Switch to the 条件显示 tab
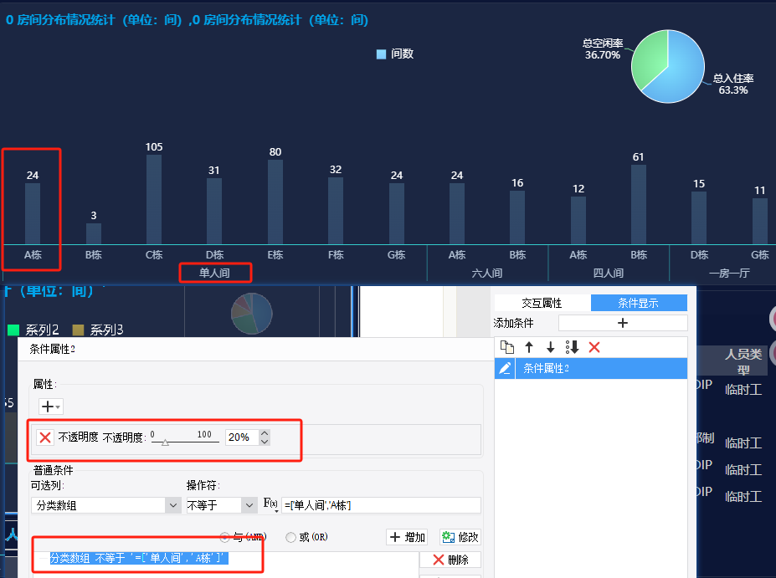The height and width of the screenshot is (578, 776). pos(639,303)
